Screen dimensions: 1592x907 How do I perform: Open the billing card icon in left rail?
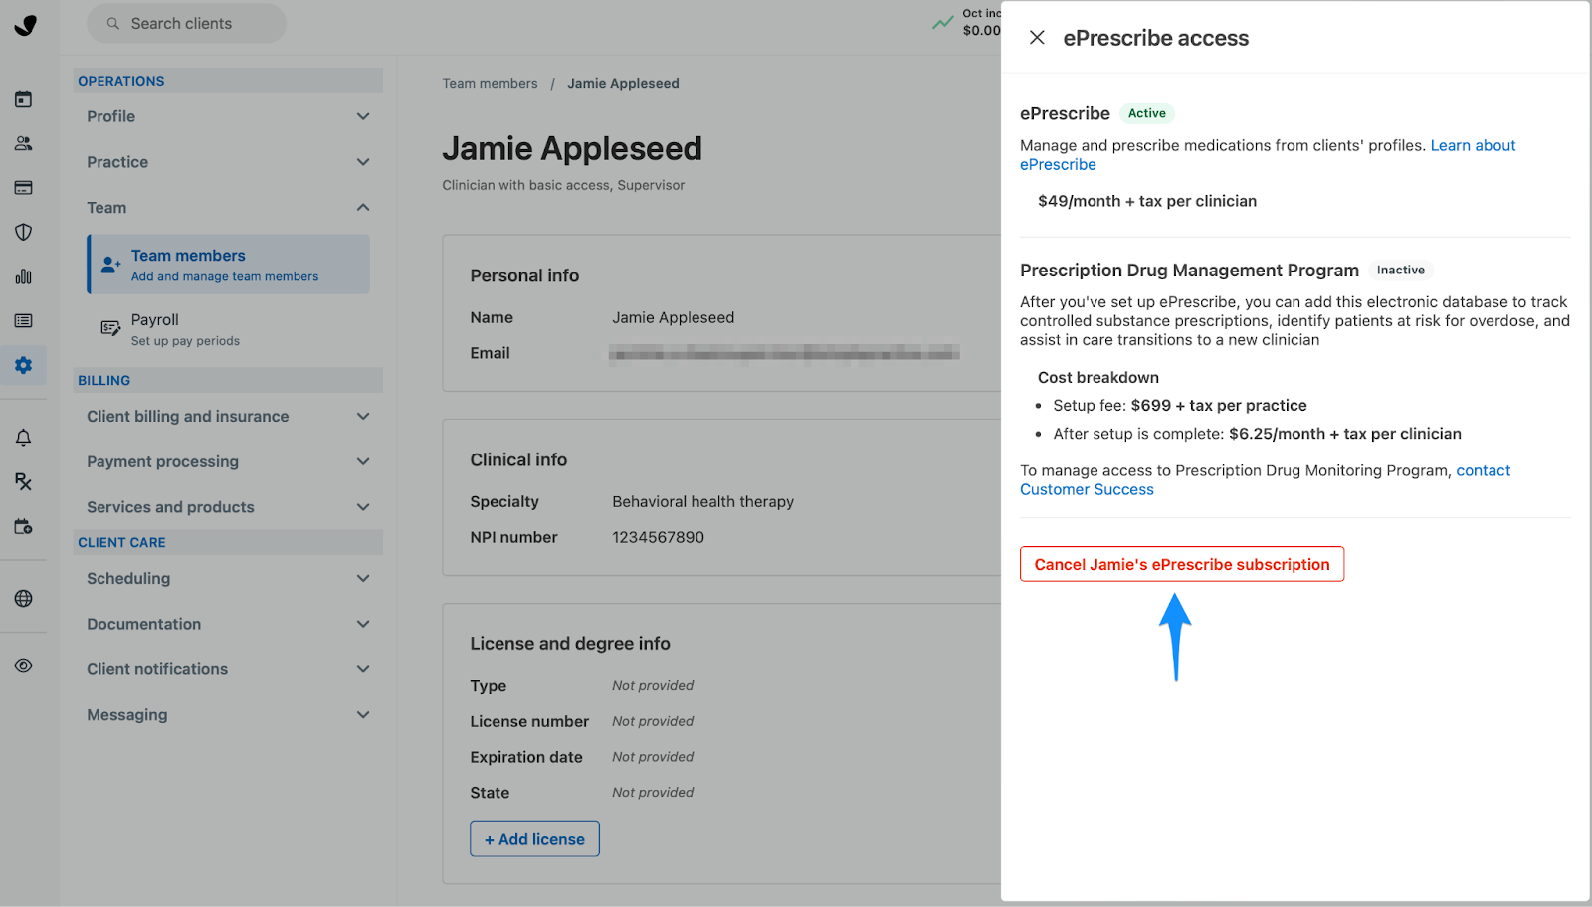click(24, 188)
